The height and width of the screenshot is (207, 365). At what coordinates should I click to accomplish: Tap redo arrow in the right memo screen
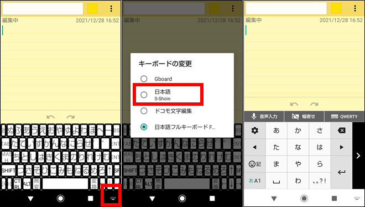[314, 104]
